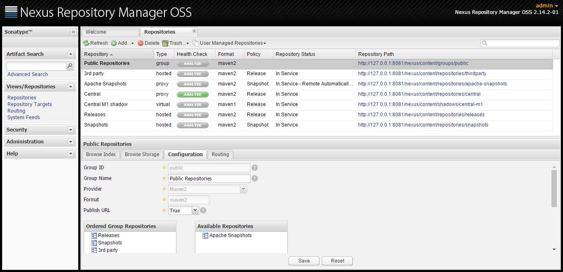563x272 pixels.
Task: Click the Nexus logo icon in header
Action: [x=11, y=12]
